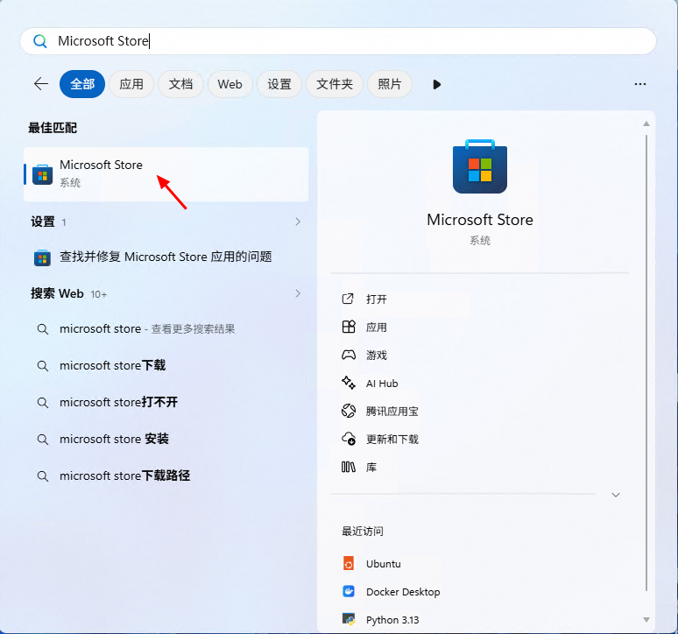Screen dimensions: 678x634
Task: Open web suggestion microsoft store下载
Action: (166, 366)
